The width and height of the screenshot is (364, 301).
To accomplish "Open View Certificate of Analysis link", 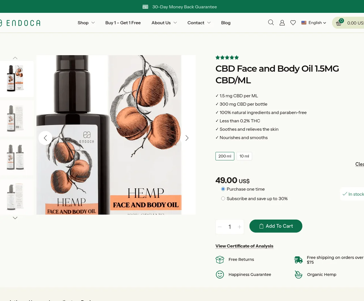I will point(244,246).
